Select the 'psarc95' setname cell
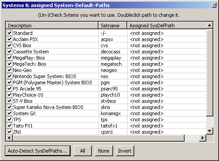Screen dimensions: 219x161 click(x=109, y=89)
